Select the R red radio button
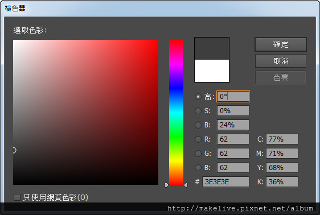The width and height of the screenshot is (320, 215). click(x=198, y=139)
